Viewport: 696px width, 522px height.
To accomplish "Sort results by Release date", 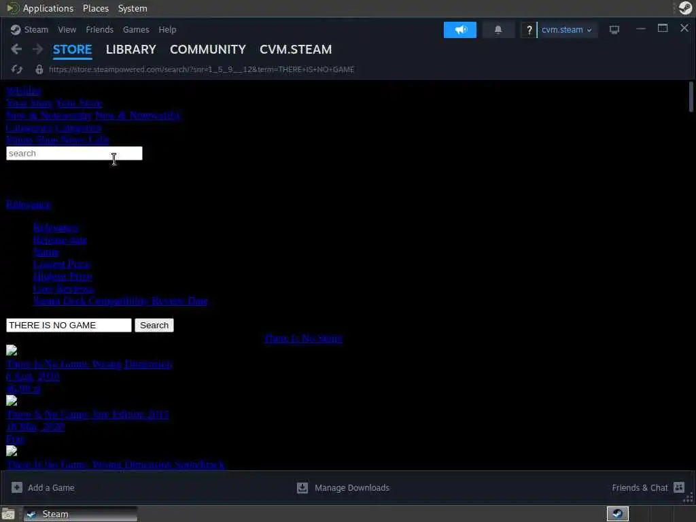I will pyautogui.click(x=60, y=240).
